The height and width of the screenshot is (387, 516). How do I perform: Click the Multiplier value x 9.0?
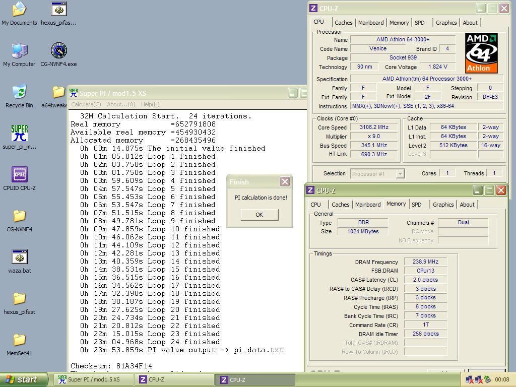[374, 136]
